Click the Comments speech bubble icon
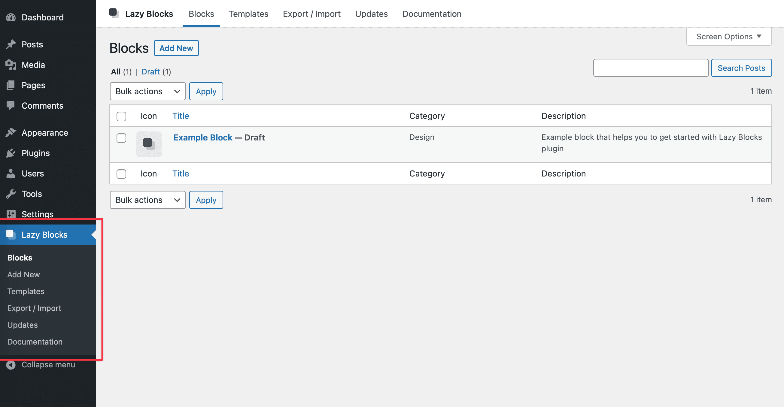 pyautogui.click(x=11, y=106)
